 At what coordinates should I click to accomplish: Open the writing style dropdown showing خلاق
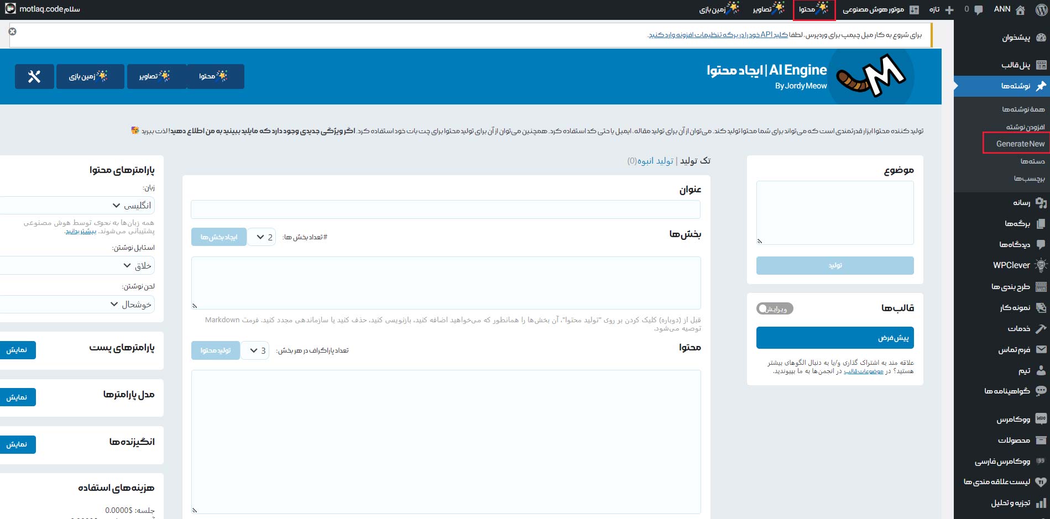point(77,266)
